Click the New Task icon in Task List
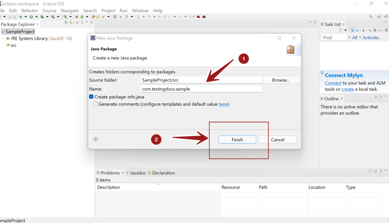 341,31
